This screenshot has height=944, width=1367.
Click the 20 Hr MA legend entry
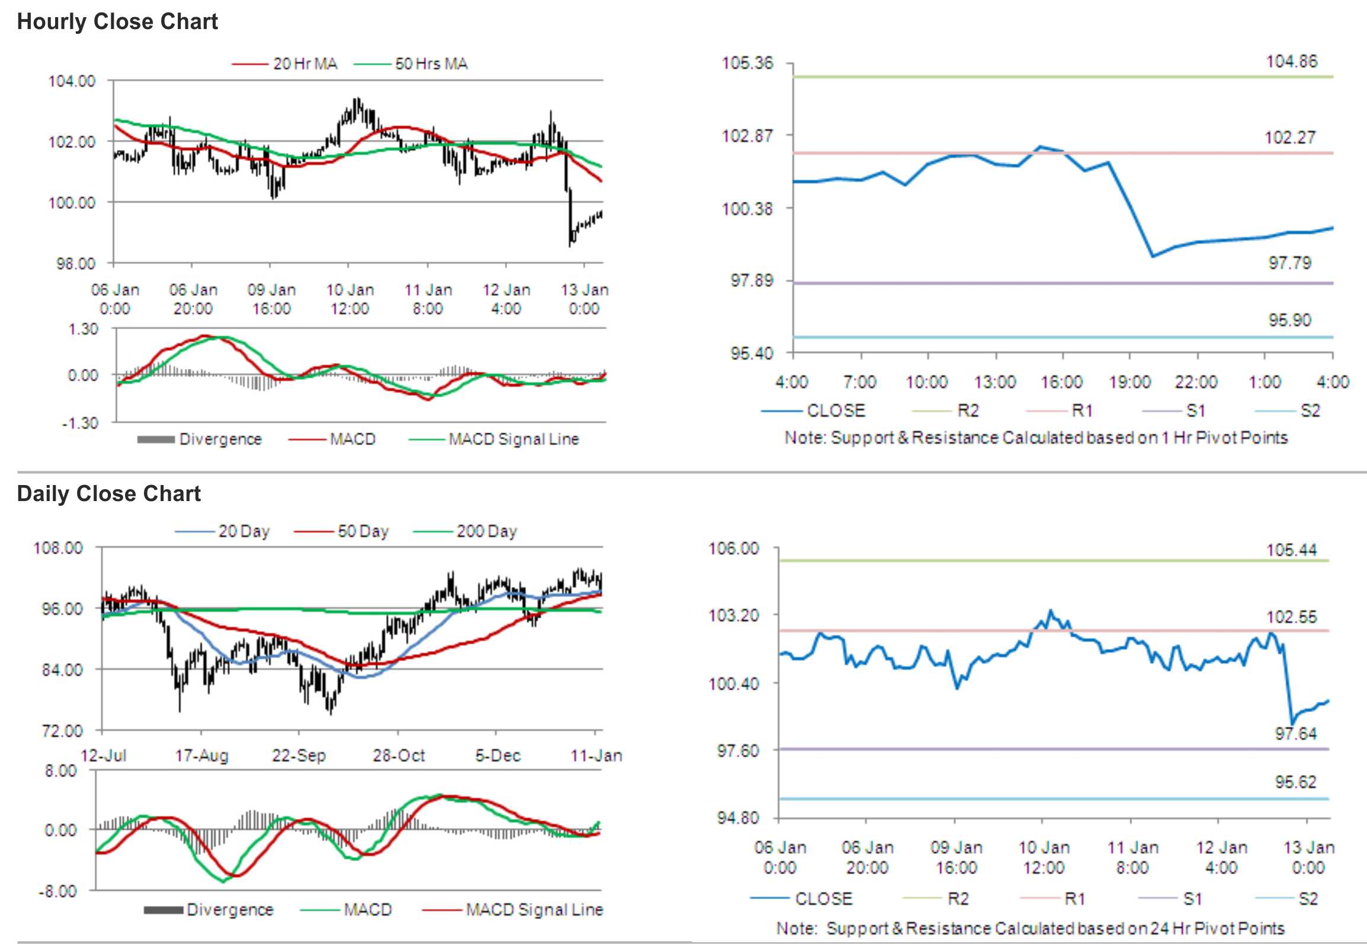[304, 63]
